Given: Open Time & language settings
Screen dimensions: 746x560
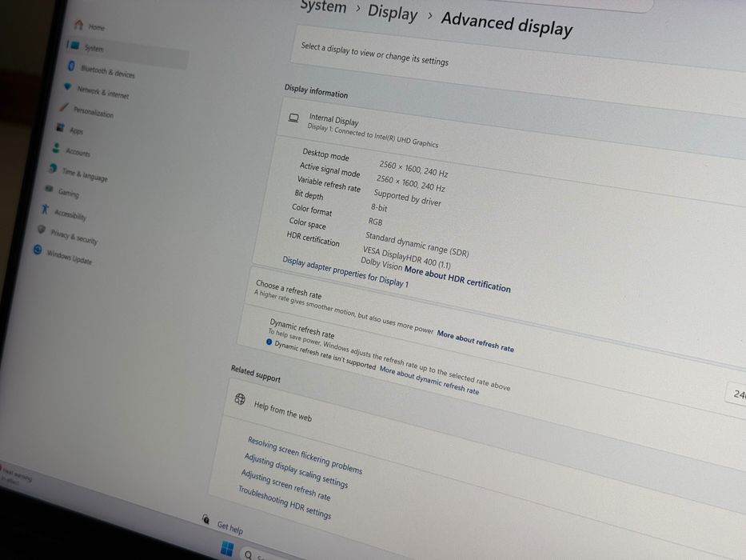Looking at the screenshot, I should [85, 174].
